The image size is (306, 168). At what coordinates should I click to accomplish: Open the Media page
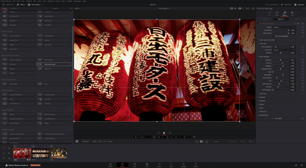(110, 165)
